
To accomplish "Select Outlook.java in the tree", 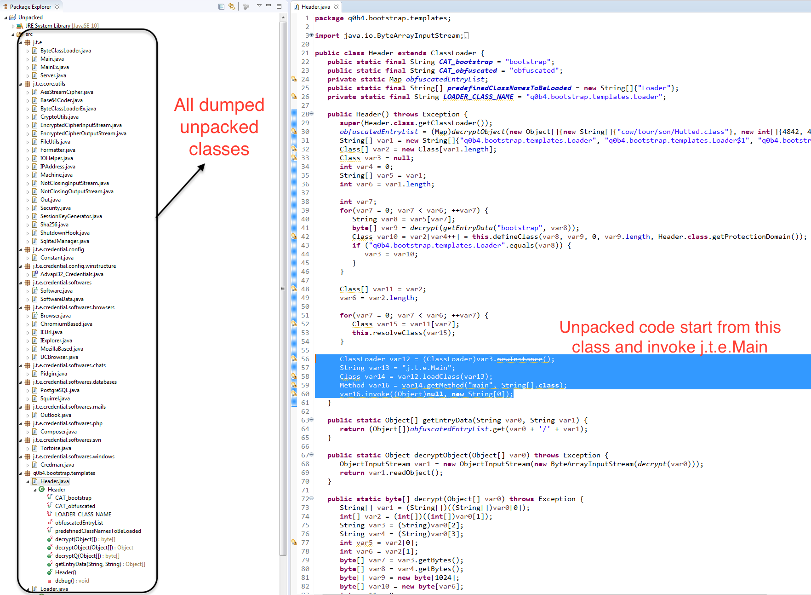I will tap(56, 415).
